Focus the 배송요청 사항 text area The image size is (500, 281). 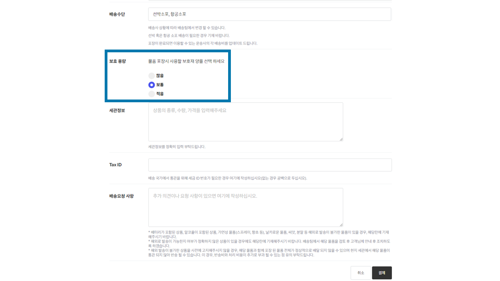[x=245, y=207]
